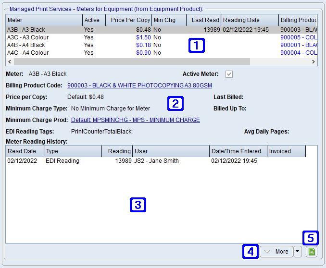This screenshot has height=268, width=326.
Task: Sort history by Read Date column header
Action: 25,151
